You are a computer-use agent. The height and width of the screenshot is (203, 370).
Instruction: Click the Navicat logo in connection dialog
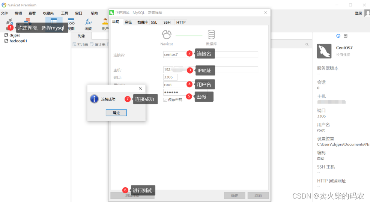coord(167,35)
